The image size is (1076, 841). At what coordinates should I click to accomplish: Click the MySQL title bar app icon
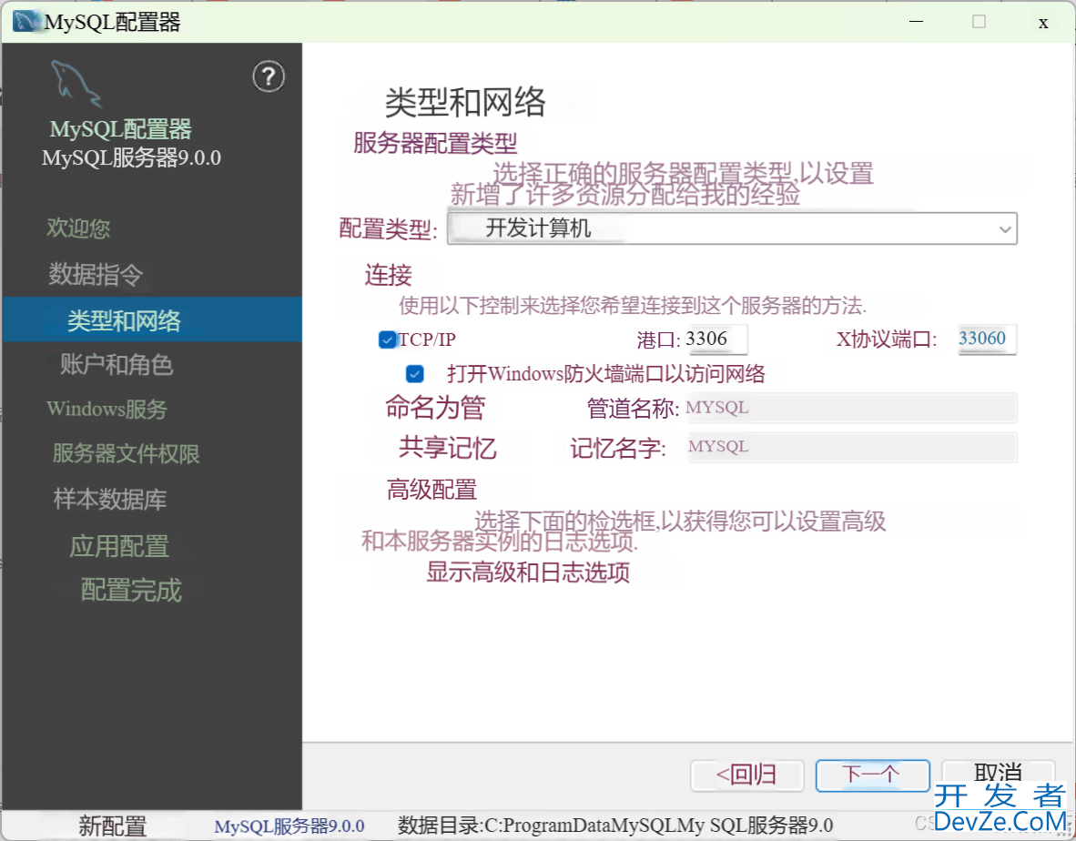coord(26,22)
